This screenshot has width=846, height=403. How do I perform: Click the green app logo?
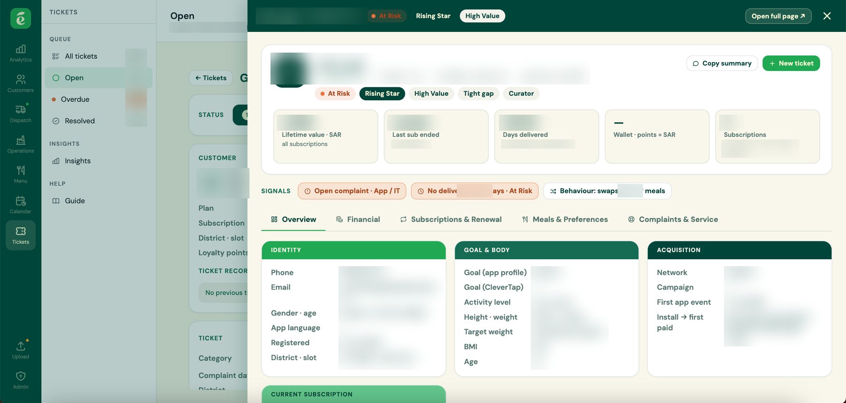tap(21, 18)
